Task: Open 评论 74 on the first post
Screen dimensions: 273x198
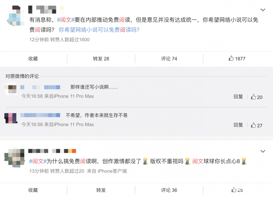Action: click(x=169, y=59)
